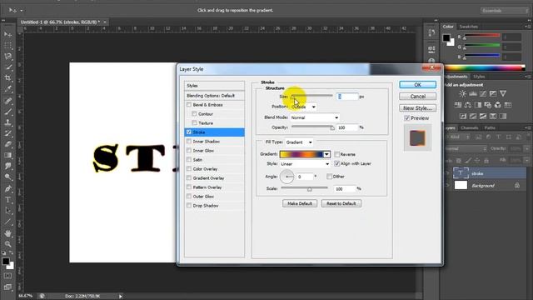The width and height of the screenshot is (533, 300).
Task: Click the stroke gradient swatch
Action: coord(301,154)
